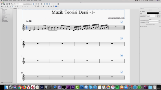Toggle pan score during playback
This screenshot has height=90, width=161.
(x=47, y=4)
